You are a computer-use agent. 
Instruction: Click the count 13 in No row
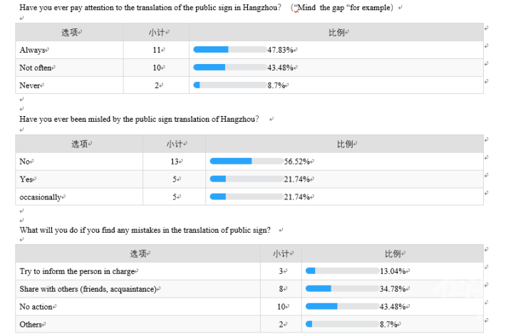pos(175,162)
